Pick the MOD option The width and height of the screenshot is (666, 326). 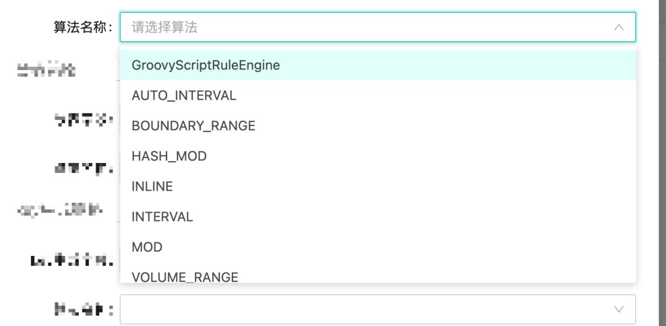(147, 247)
